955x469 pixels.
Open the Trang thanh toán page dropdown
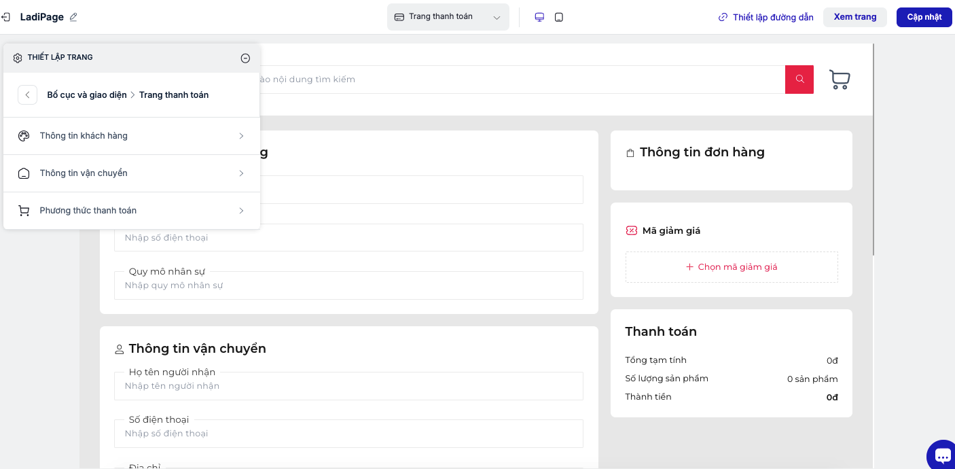448,17
